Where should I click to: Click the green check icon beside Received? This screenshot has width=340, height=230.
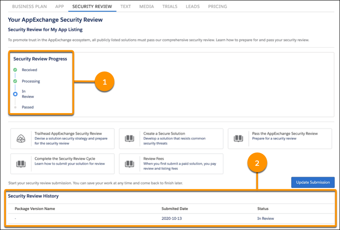click(15, 70)
